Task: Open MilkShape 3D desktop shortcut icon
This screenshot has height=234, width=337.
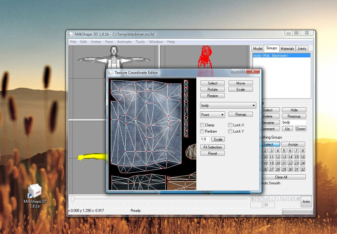Action: (35, 192)
